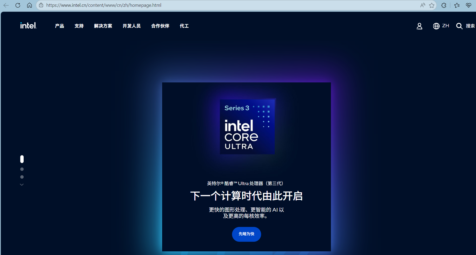Open the 支持 menu

(x=79, y=26)
